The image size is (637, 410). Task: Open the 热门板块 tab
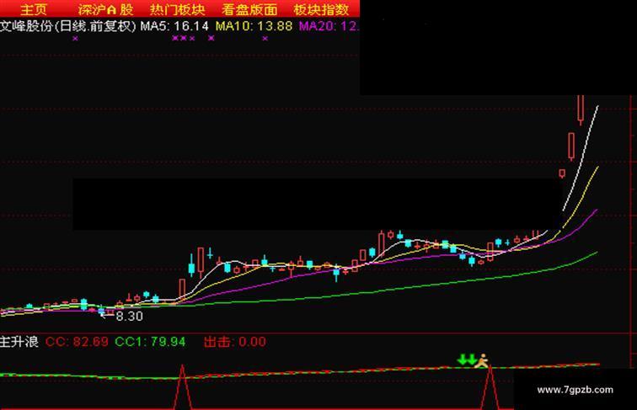(178, 9)
